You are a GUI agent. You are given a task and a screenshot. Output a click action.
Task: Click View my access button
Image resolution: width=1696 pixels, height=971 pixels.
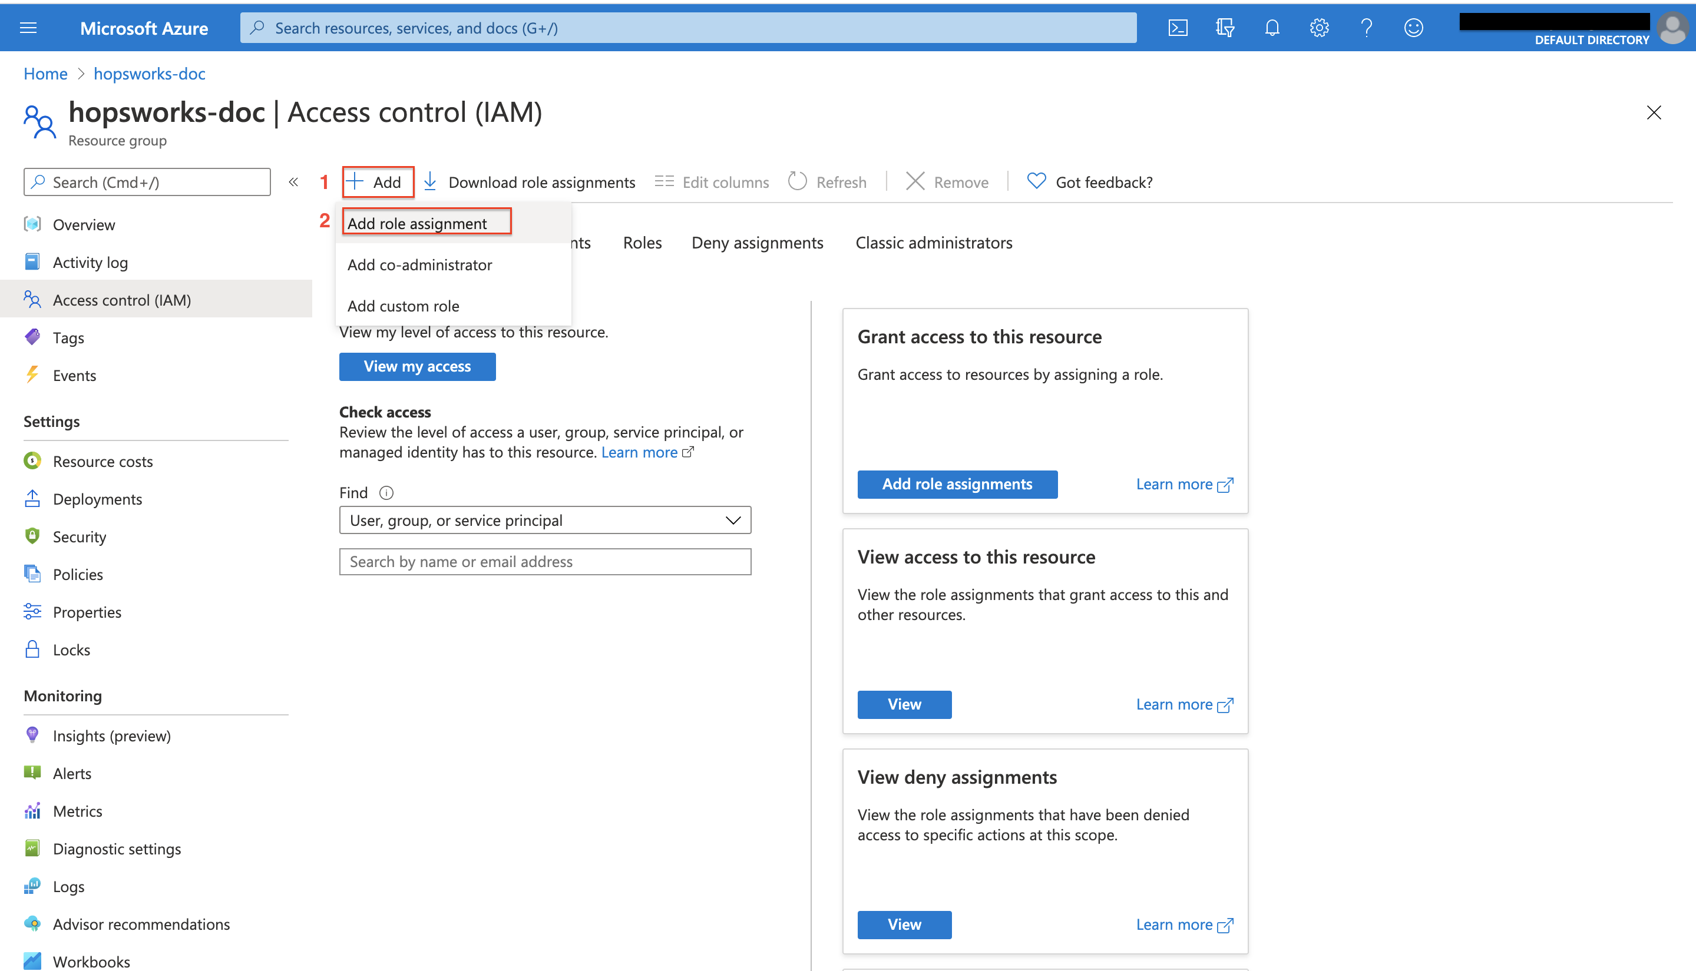click(x=417, y=366)
